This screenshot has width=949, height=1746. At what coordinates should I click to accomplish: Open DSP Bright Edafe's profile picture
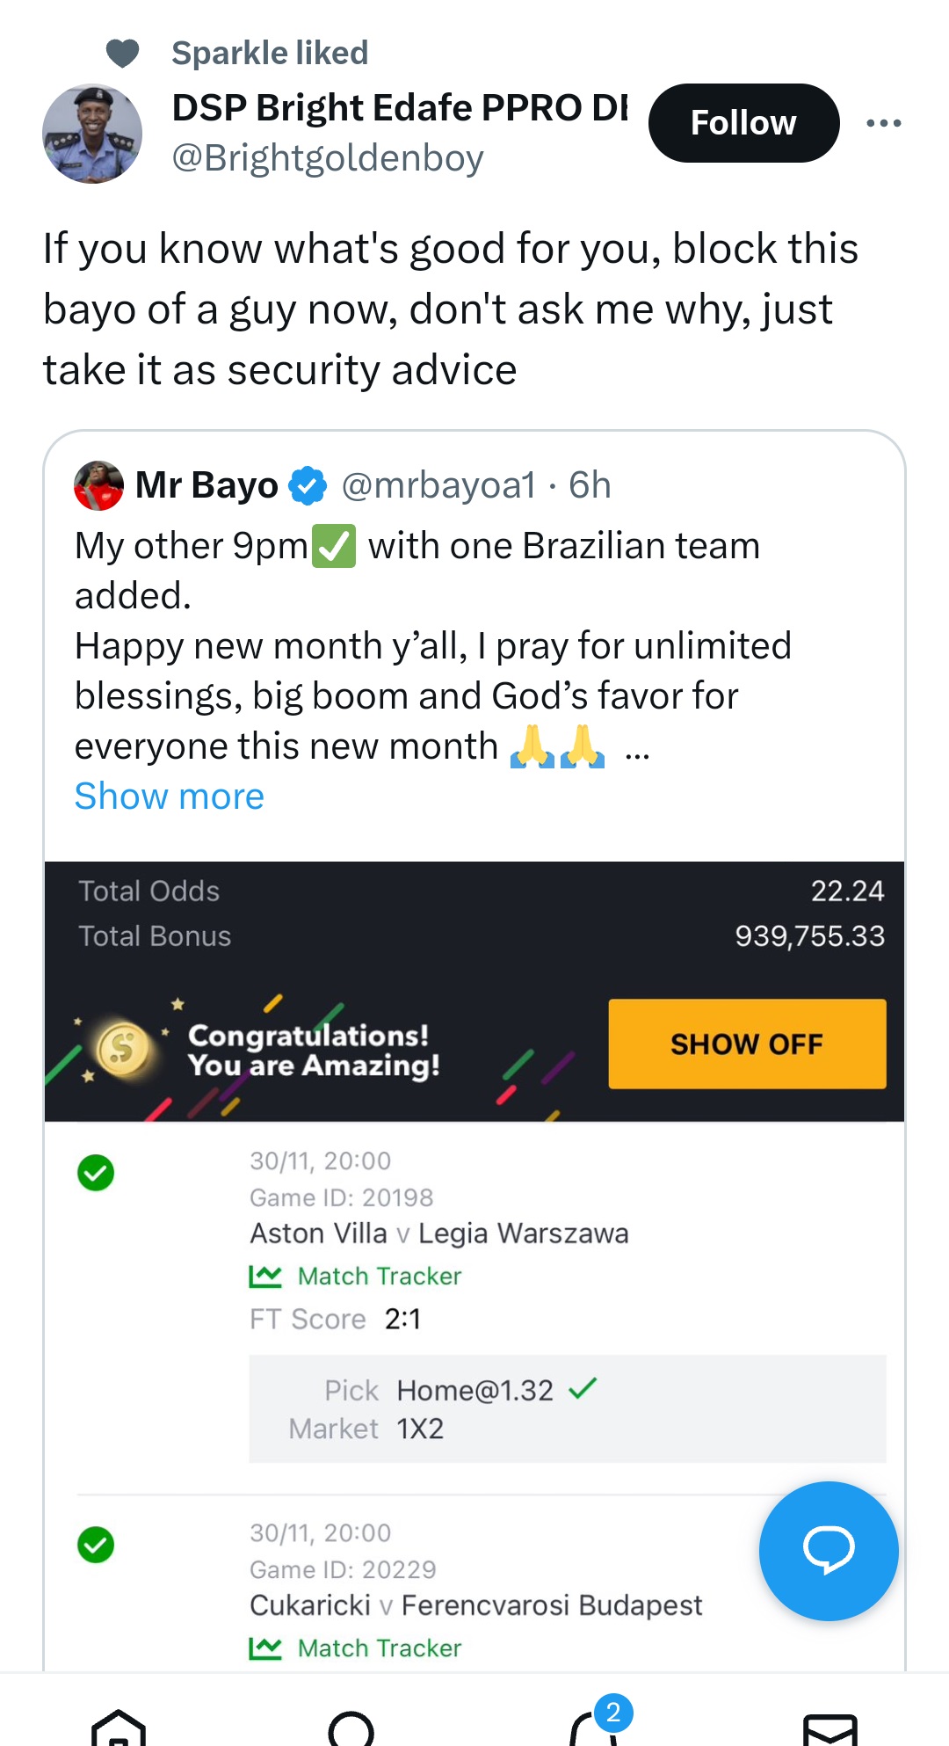pyautogui.click(x=92, y=134)
